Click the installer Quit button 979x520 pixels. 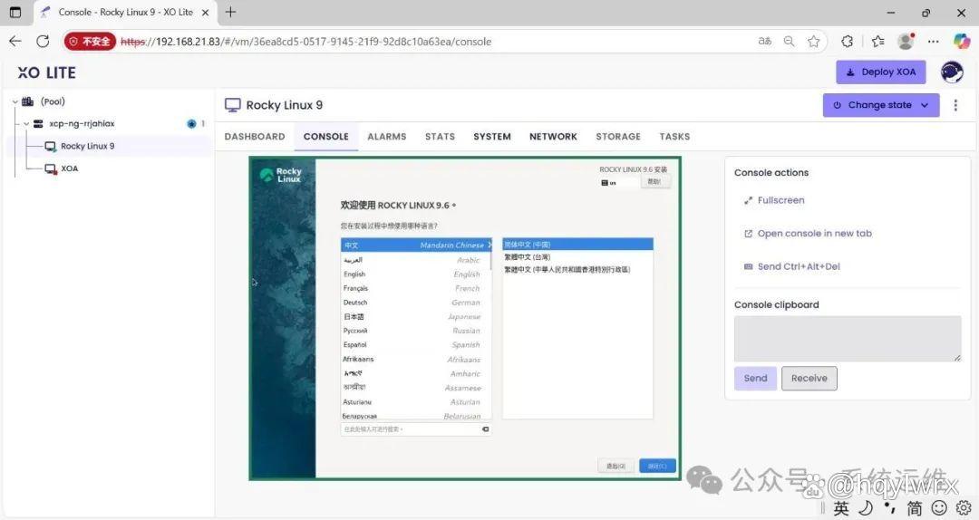pos(616,466)
